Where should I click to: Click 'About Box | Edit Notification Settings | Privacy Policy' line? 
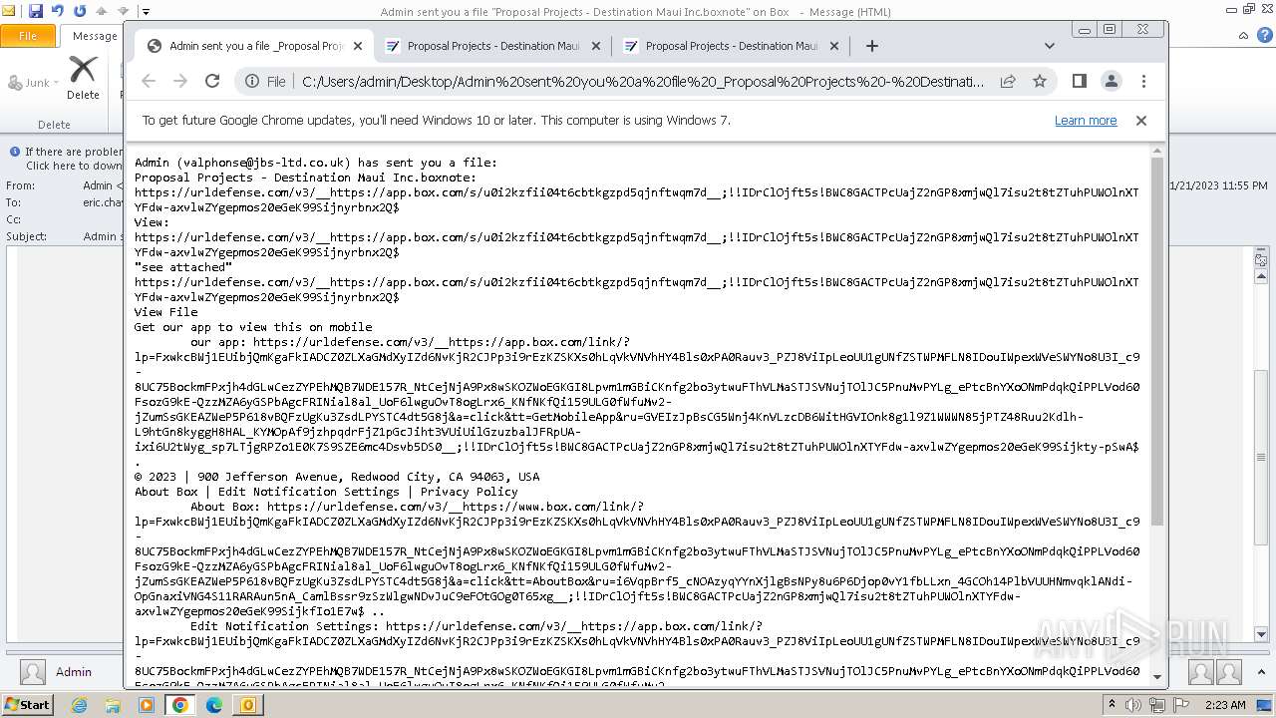point(326,492)
